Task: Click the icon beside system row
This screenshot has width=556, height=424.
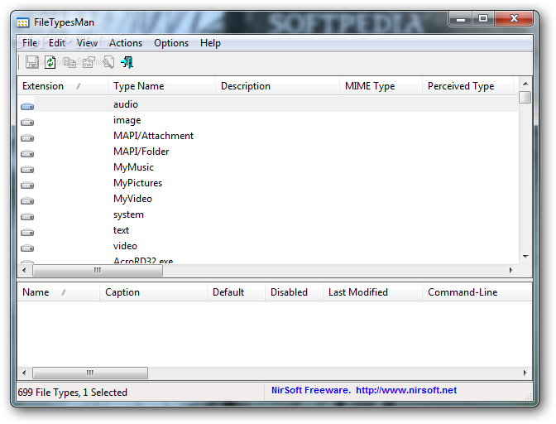Action: coord(27,216)
